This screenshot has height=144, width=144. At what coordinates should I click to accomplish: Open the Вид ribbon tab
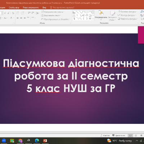(44, 8)
